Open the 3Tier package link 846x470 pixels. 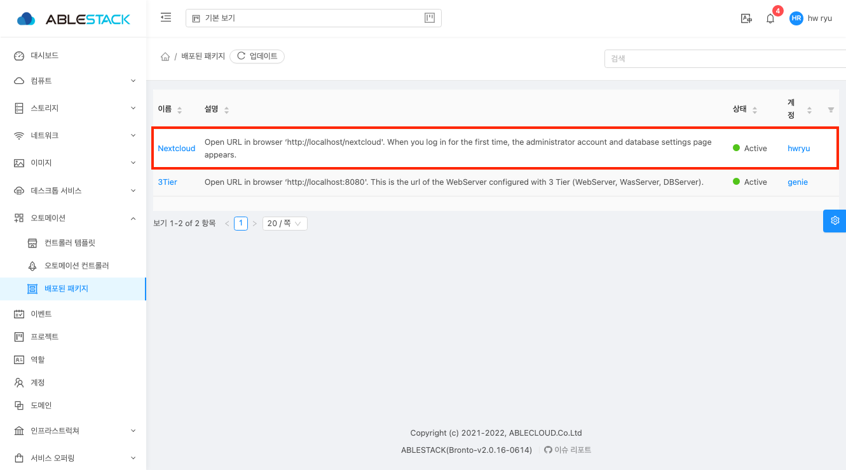coord(168,182)
